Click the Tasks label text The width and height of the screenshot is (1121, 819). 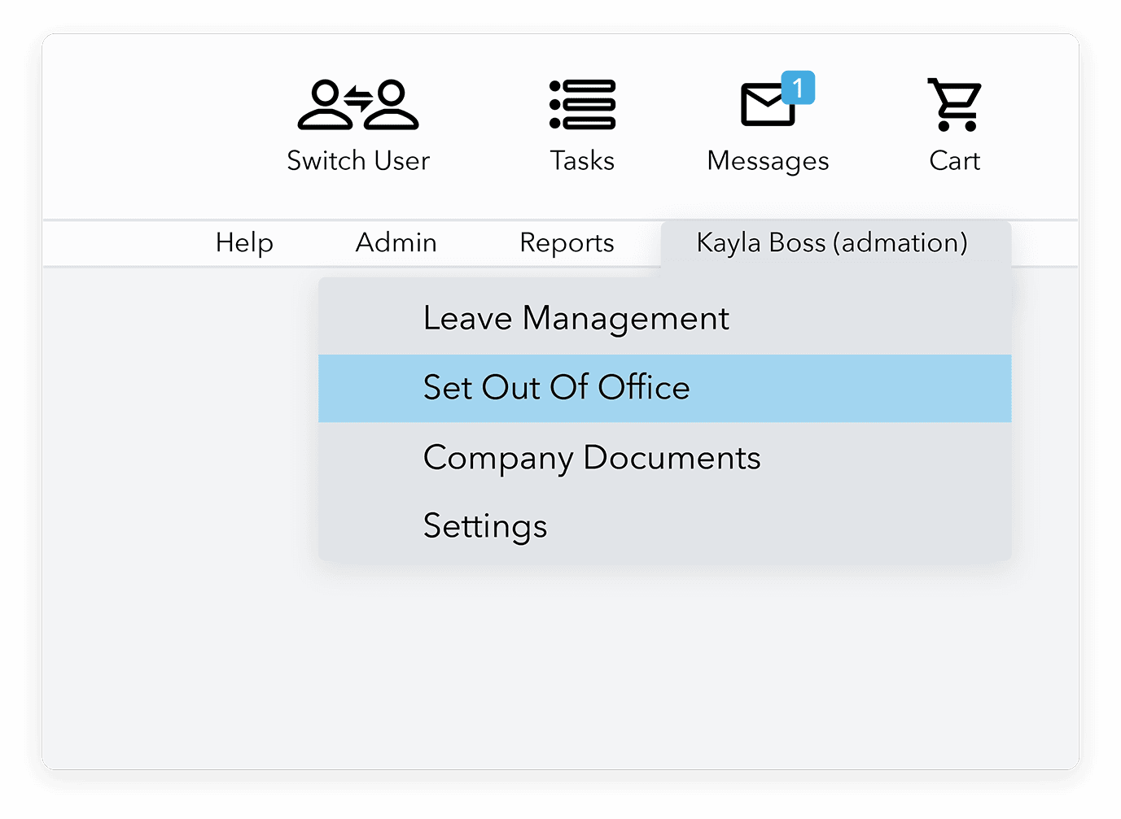(582, 160)
